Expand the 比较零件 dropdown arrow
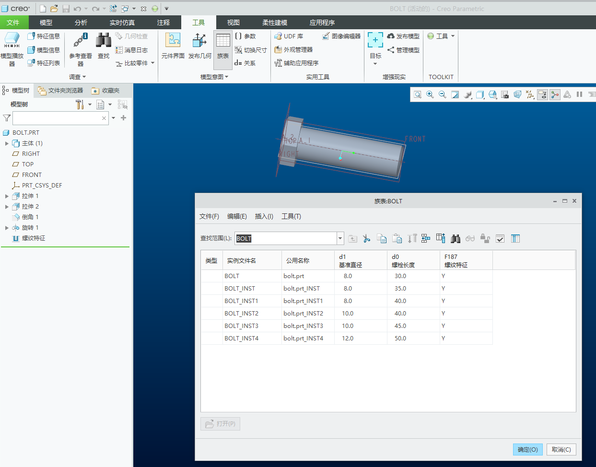596x467 pixels. pos(153,63)
